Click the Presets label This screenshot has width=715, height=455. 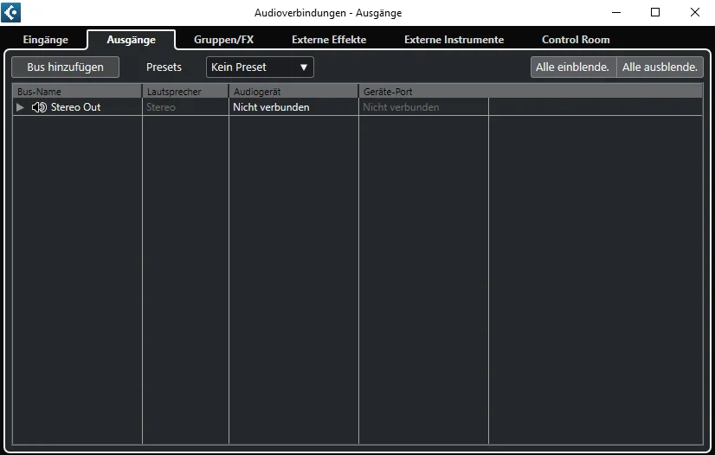click(x=164, y=67)
